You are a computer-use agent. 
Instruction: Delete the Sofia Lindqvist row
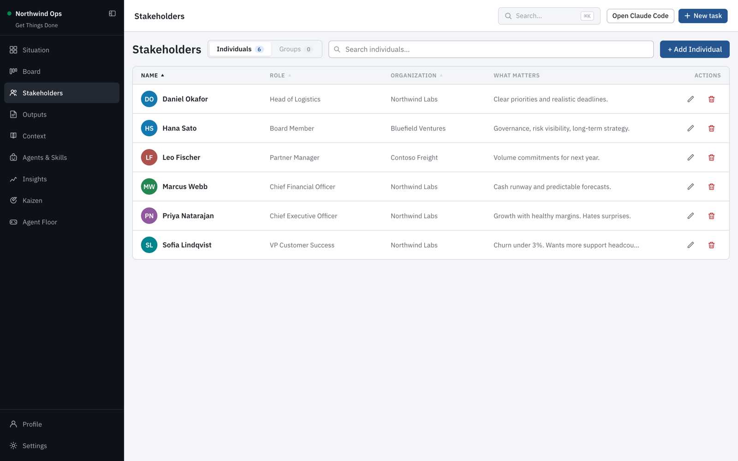pyautogui.click(x=711, y=245)
